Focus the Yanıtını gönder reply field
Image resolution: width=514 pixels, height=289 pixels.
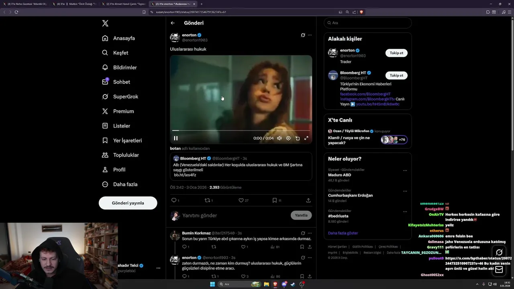tap(235, 216)
